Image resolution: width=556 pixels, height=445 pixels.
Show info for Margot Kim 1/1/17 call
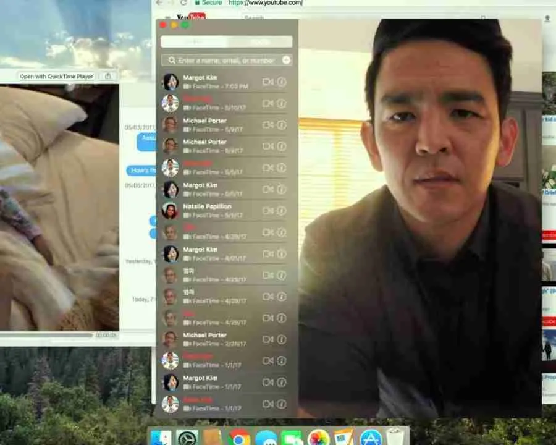pyautogui.click(x=282, y=382)
